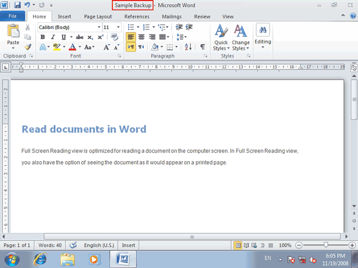Toggle Align Text Left button

(131, 37)
